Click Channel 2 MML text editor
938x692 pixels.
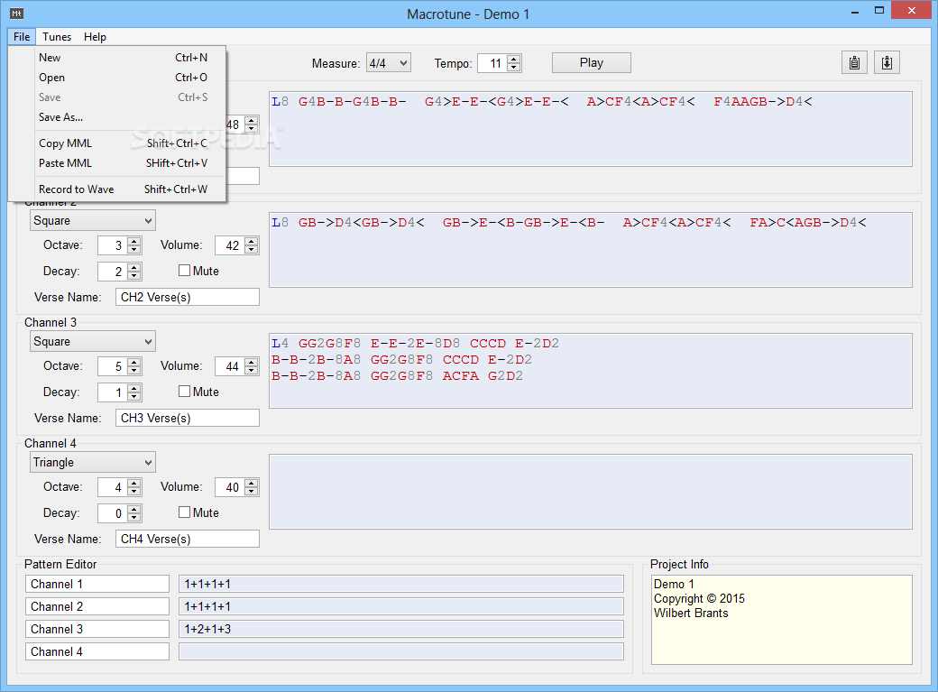pos(591,250)
